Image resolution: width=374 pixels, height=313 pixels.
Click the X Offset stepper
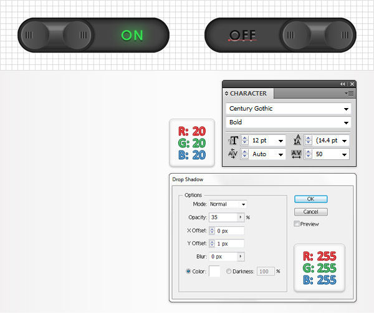click(212, 231)
